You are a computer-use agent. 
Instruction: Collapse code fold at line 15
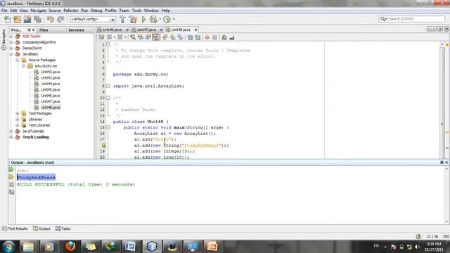(108, 127)
